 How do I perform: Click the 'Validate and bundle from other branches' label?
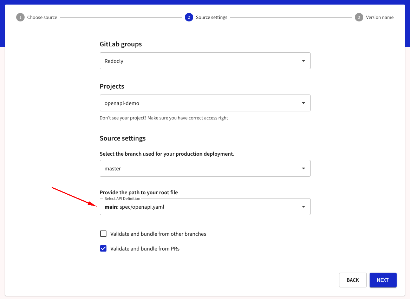tap(158, 234)
